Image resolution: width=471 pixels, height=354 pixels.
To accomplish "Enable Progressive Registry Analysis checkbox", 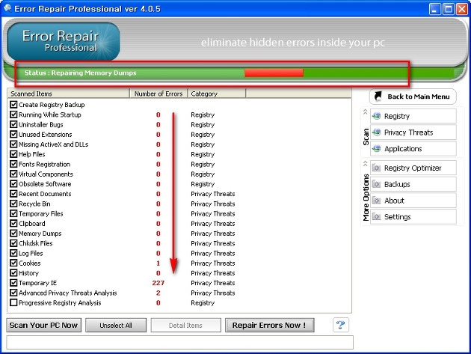I will tap(13, 302).
